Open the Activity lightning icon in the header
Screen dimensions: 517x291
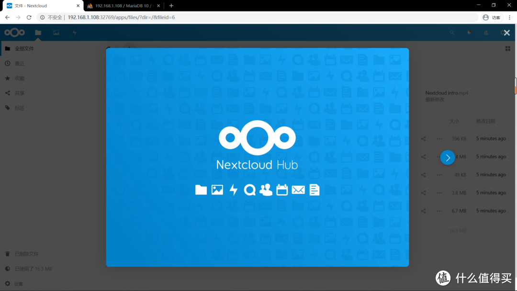[x=74, y=33]
